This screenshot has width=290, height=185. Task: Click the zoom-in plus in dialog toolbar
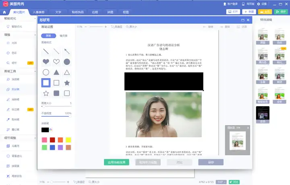pos(106,27)
